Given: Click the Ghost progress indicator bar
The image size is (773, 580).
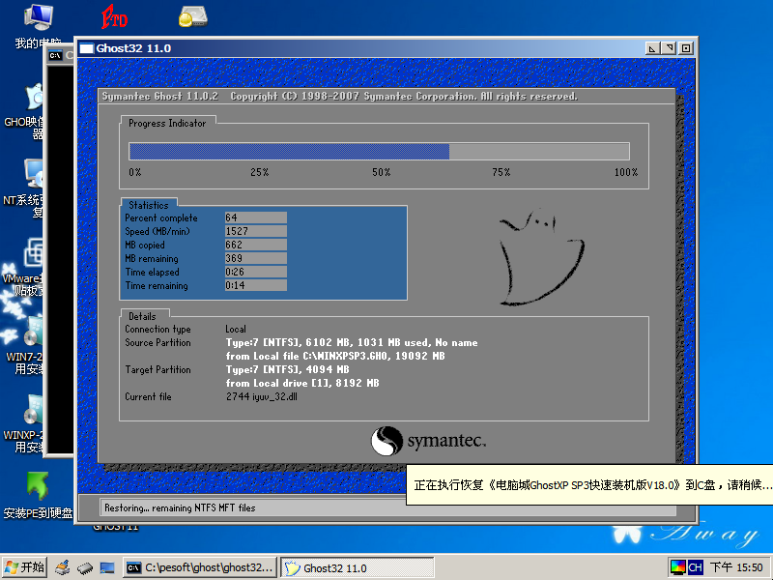Looking at the screenshot, I should (379, 152).
